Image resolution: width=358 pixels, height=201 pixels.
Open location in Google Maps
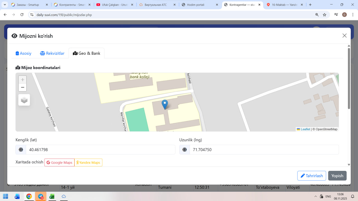click(x=59, y=162)
